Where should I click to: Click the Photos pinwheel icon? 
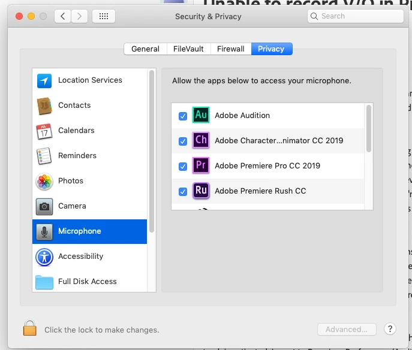(44, 182)
